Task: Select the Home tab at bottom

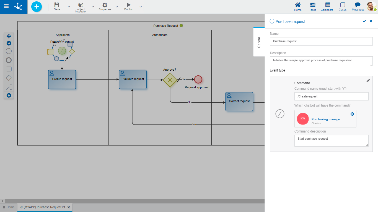Action: coord(9,207)
